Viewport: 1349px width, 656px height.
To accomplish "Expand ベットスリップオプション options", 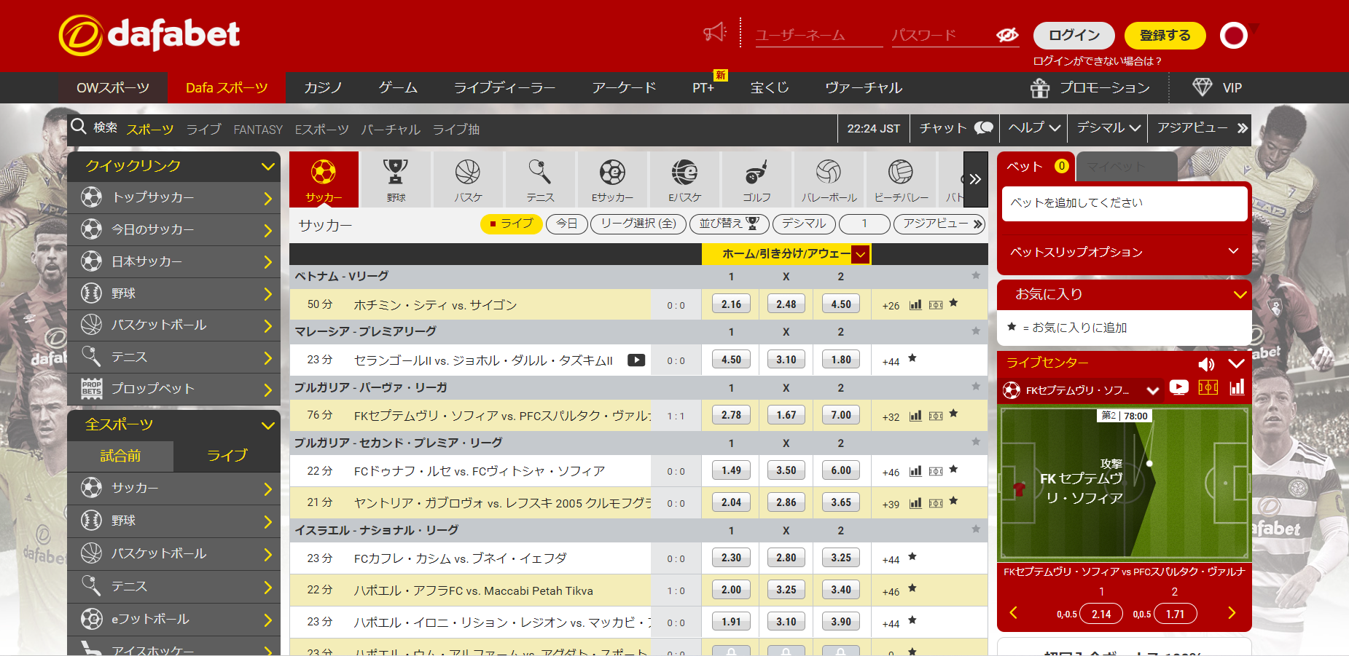I will click(x=1125, y=252).
